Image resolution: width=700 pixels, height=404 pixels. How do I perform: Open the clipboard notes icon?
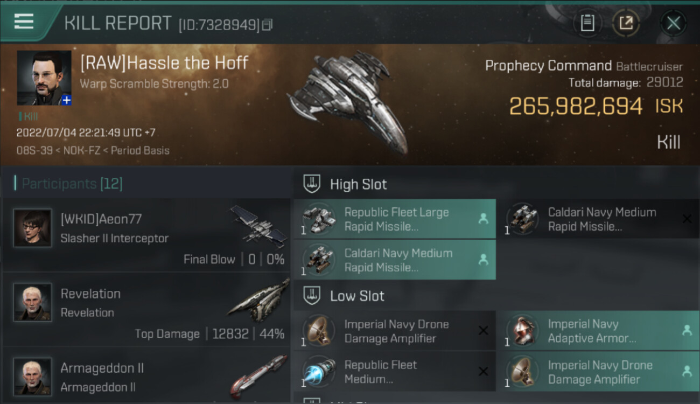[x=587, y=23]
